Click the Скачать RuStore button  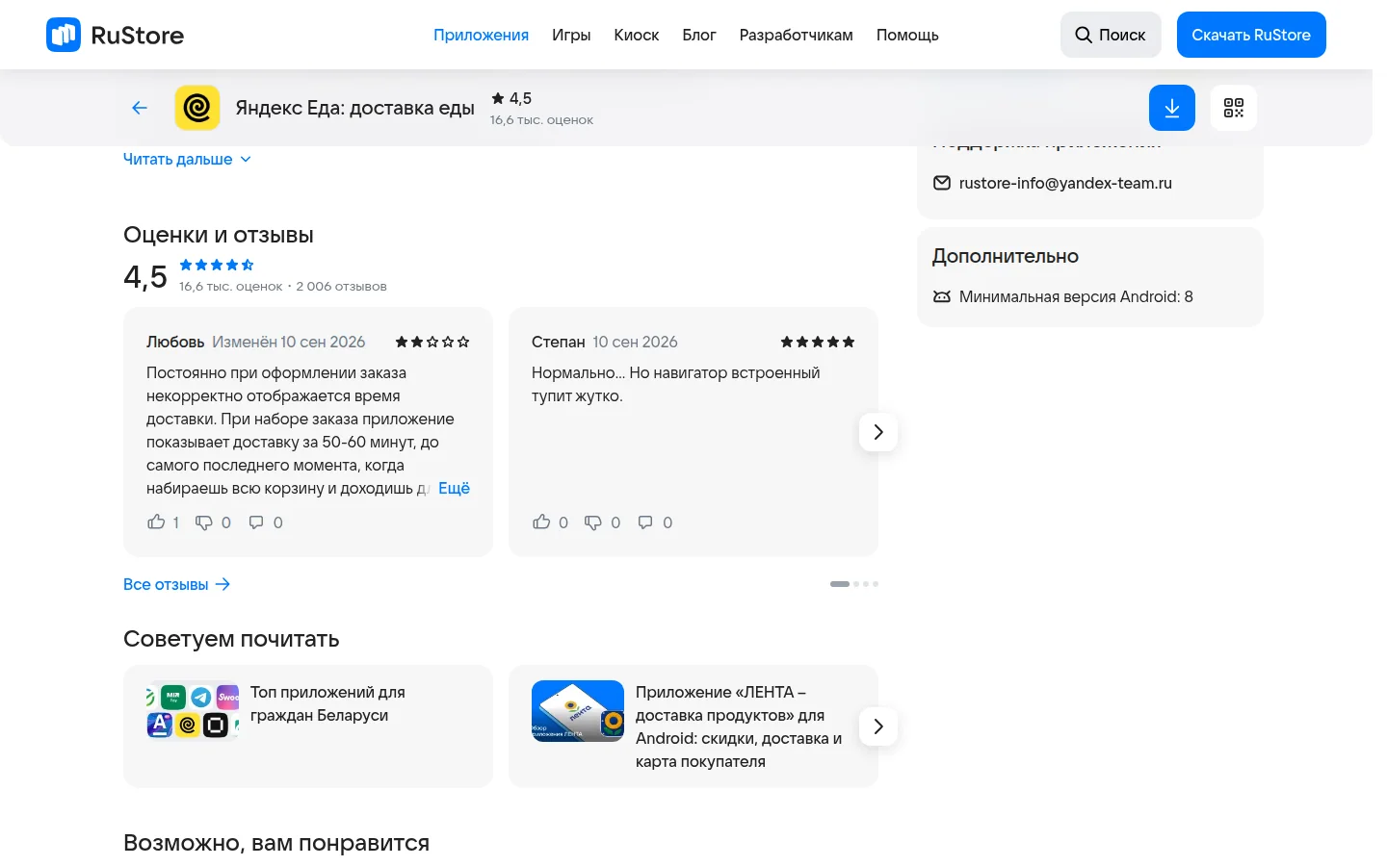(x=1251, y=35)
